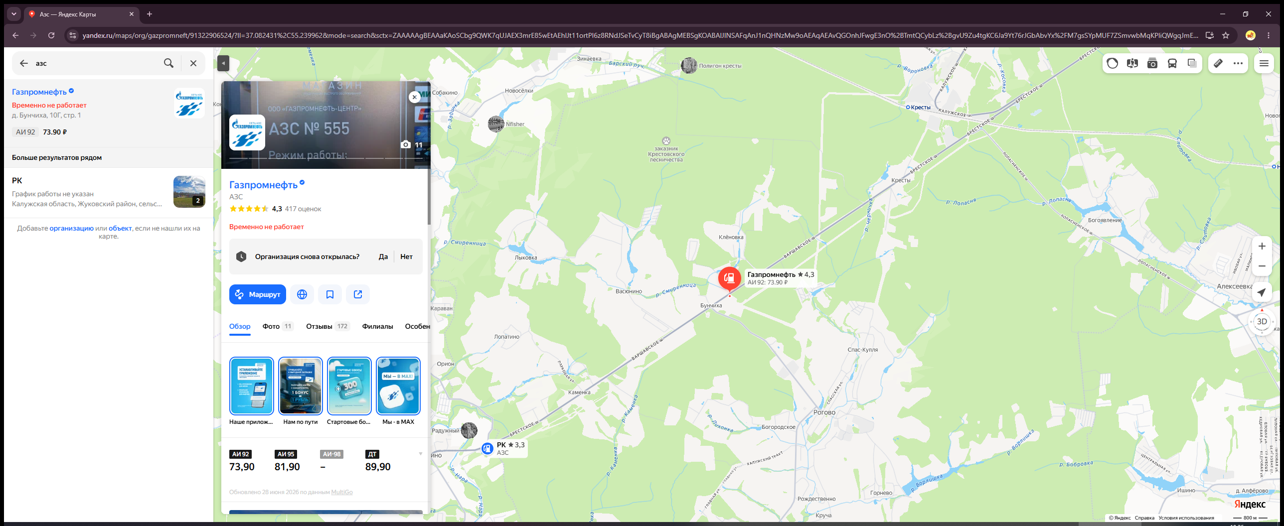
Task: Open street panoramas layer
Action: [x=1132, y=63]
